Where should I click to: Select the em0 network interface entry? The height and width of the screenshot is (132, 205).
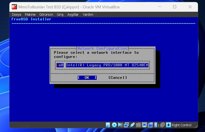coord(60,65)
